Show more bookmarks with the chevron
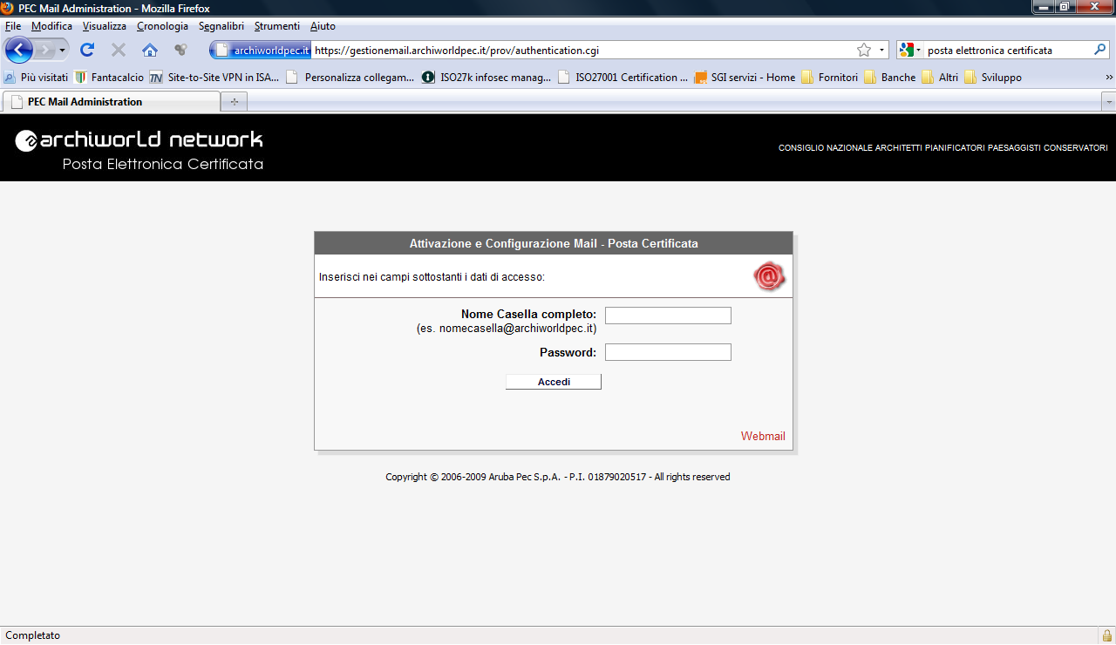The height and width of the screenshot is (645, 1116). (x=1109, y=78)
